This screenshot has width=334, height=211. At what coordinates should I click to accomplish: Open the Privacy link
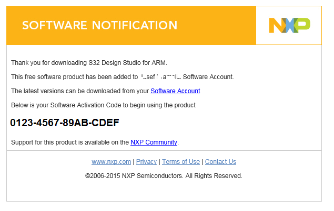click(146, 162)
